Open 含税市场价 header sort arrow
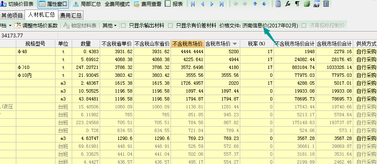 235,44
